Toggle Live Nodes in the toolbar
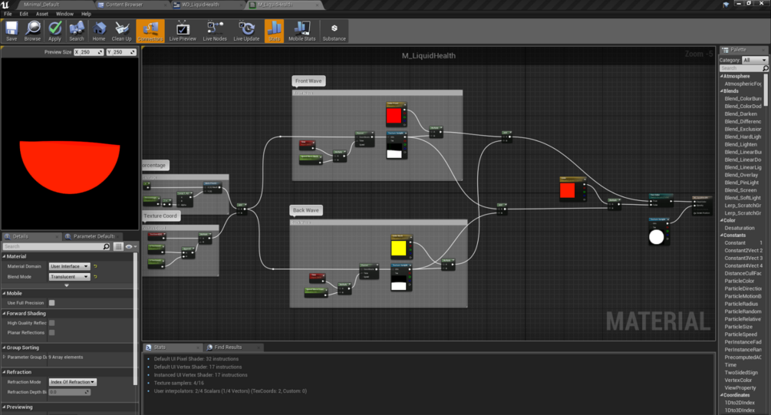 point(215,31)
